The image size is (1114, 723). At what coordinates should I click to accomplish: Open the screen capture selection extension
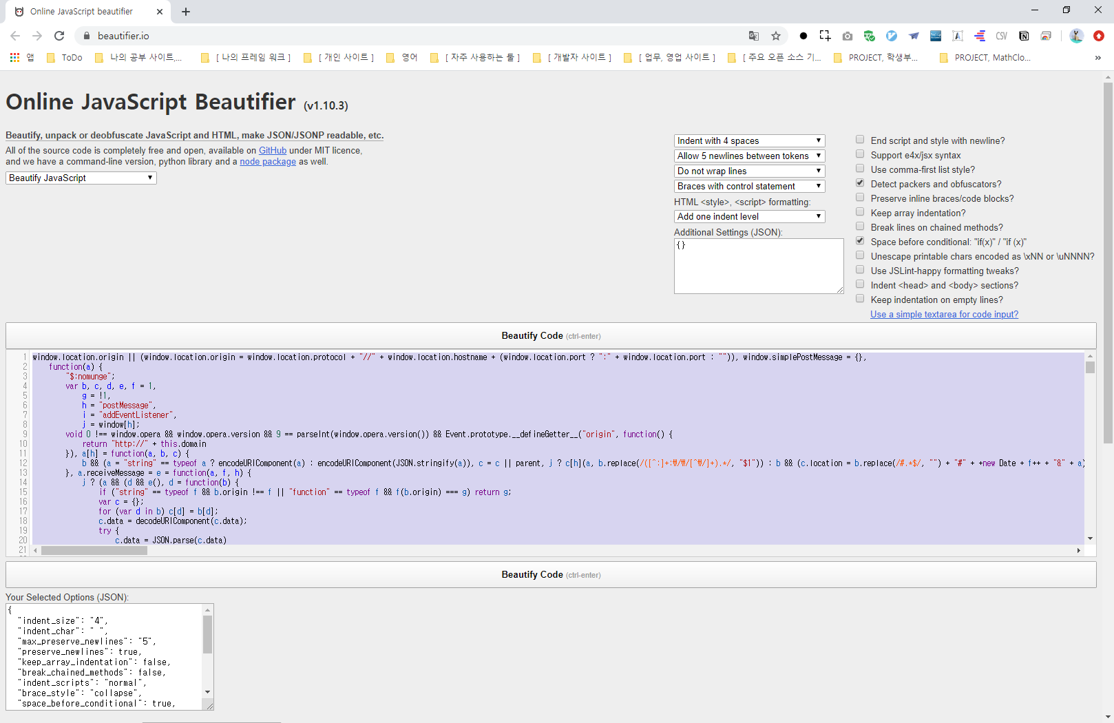tap(825, 36)
